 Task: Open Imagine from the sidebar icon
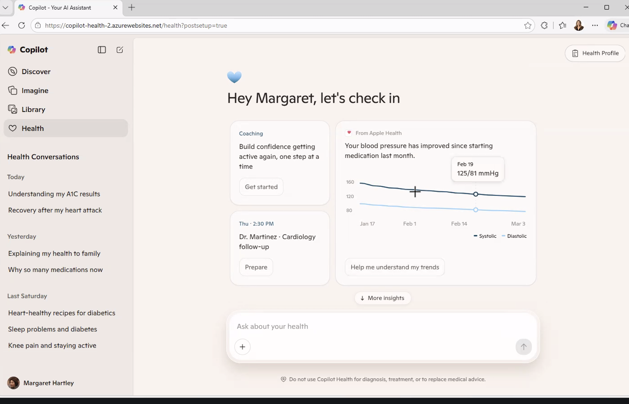click(x=12, y=90)
